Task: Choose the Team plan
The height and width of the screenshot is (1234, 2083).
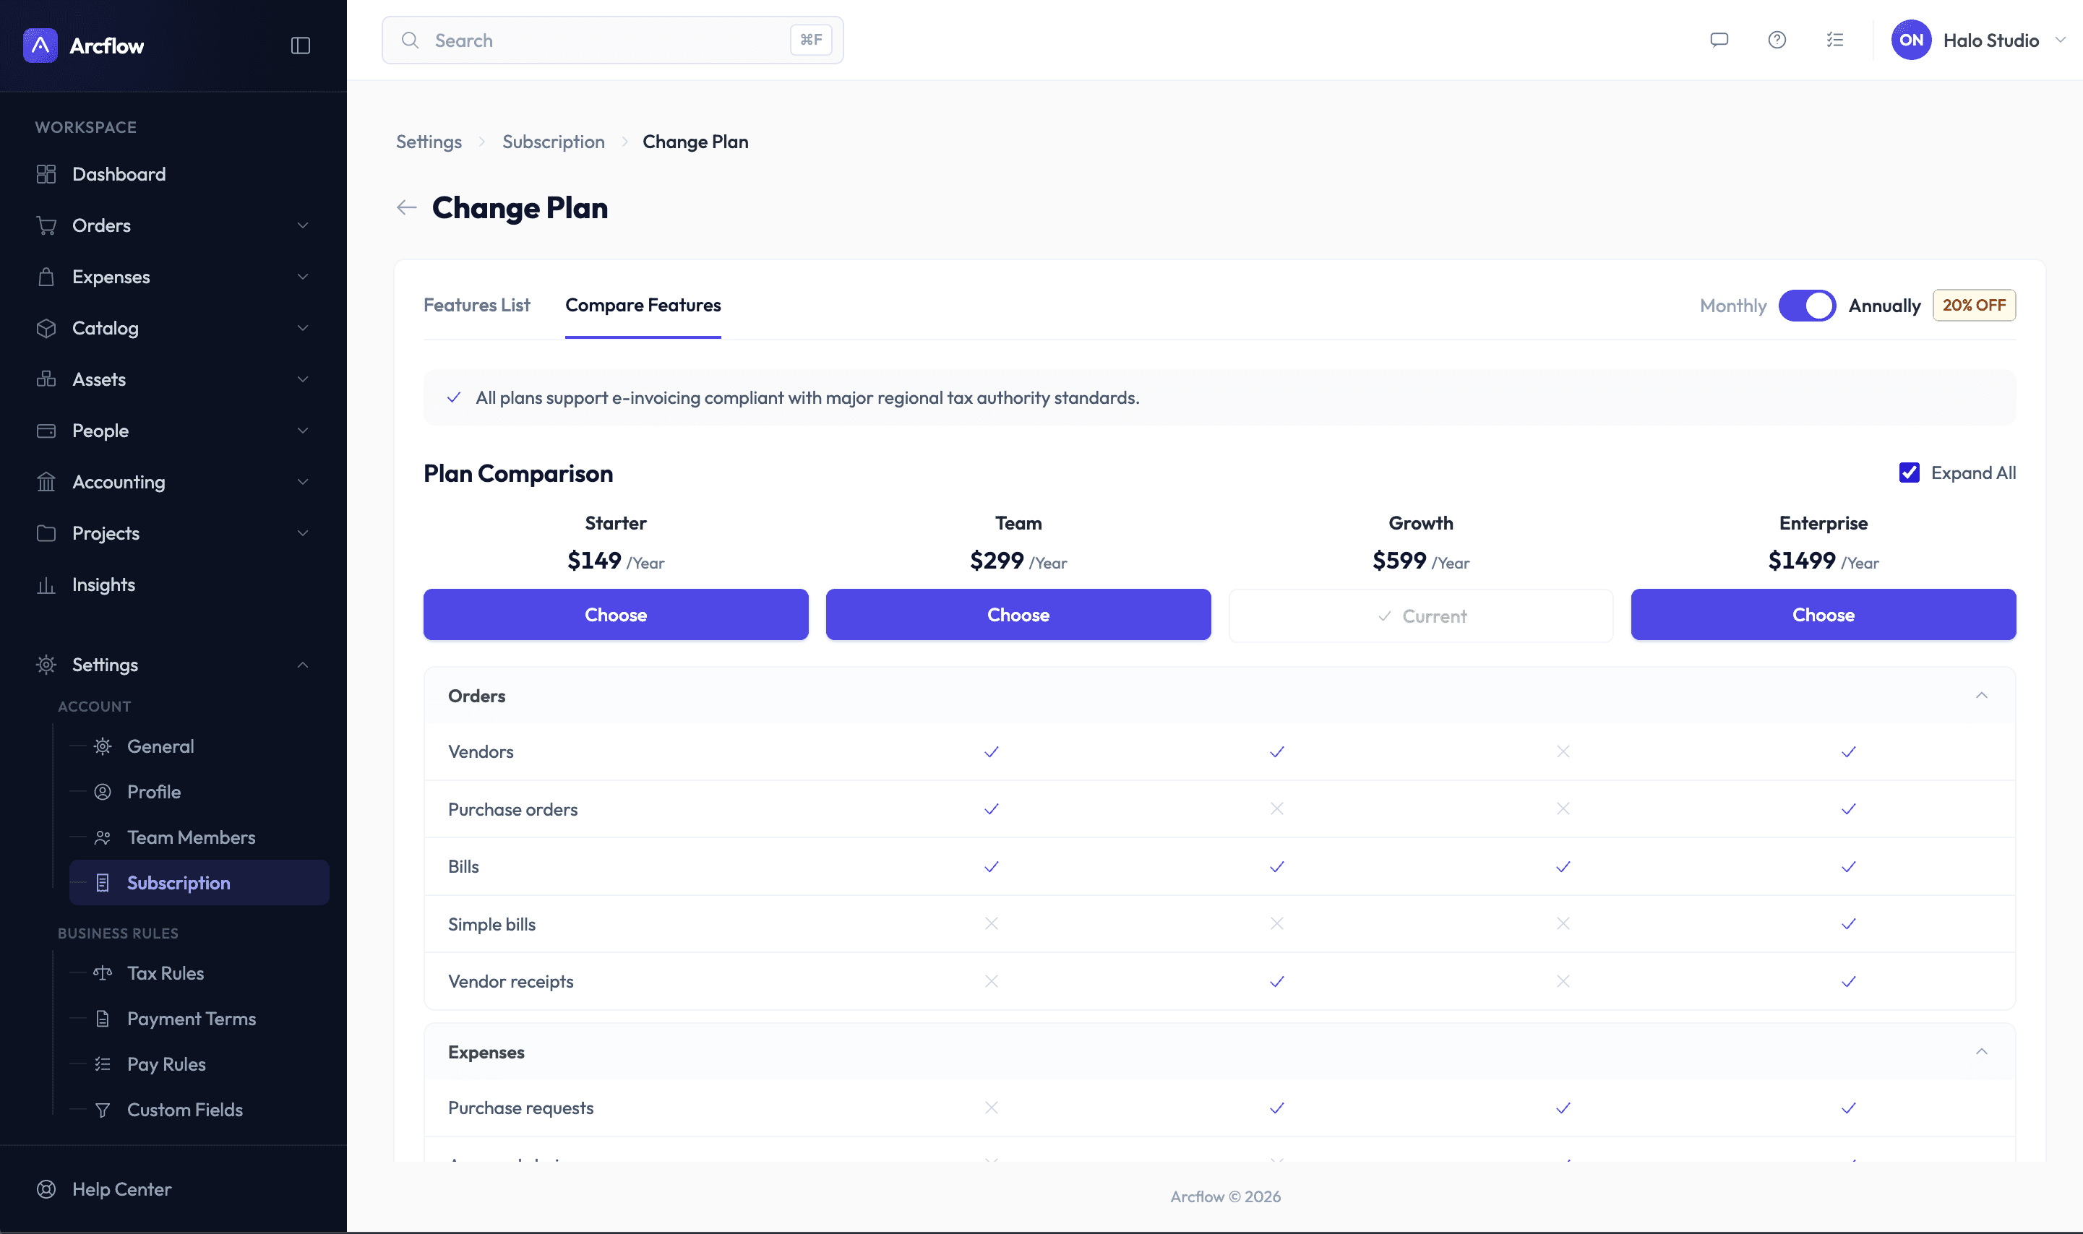Action: coord(1018,615)
